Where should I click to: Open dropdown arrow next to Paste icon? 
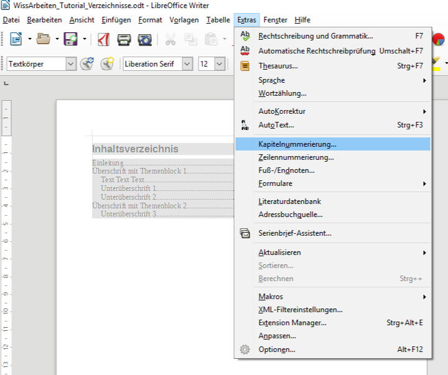coord(225,39)
